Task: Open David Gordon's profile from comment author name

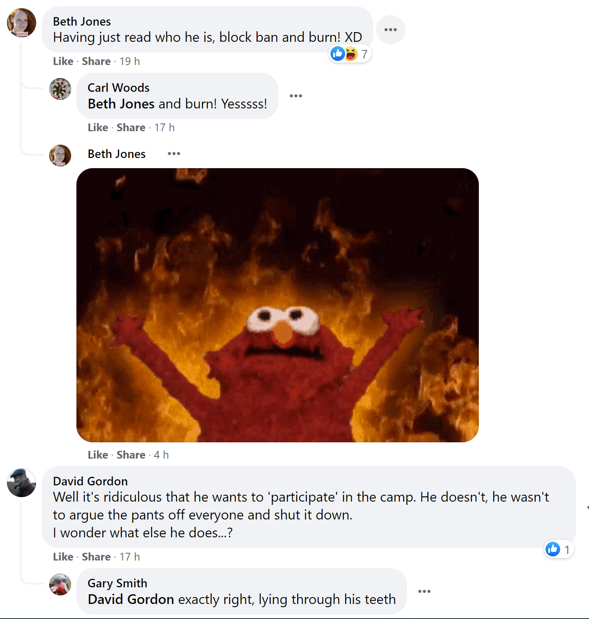Action: (90, 481)
